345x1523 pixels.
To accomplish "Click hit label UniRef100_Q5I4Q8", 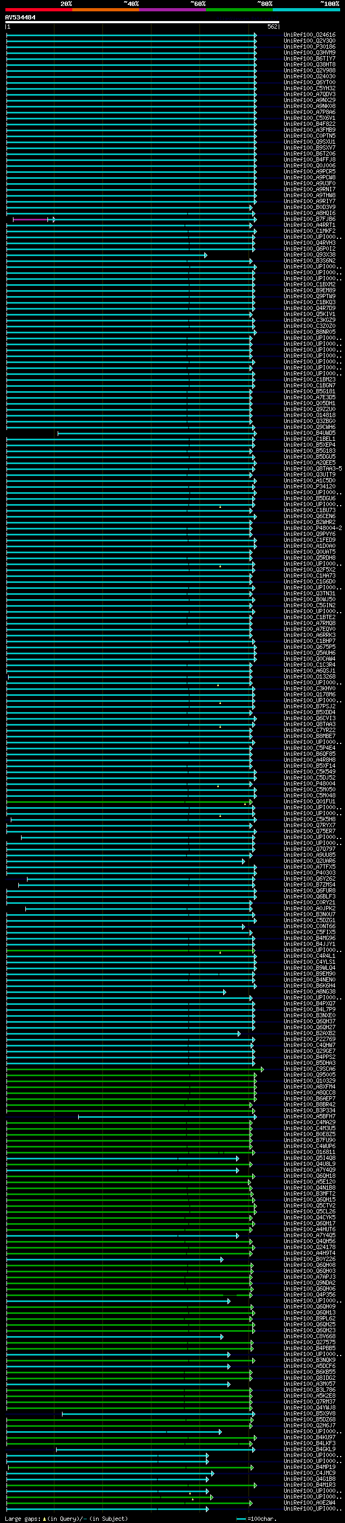I will (x=309, y=1158).
